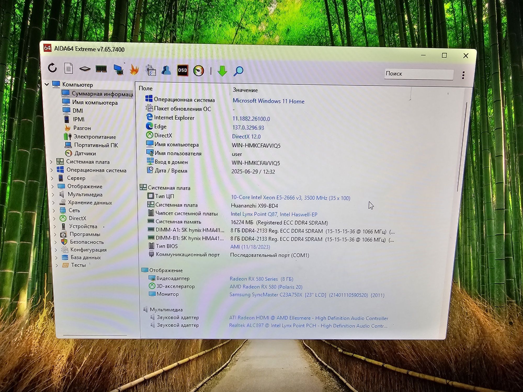The image size is (523, 392).
Task: Click the Тип ЦП processor icon
Action: (151, 196)
